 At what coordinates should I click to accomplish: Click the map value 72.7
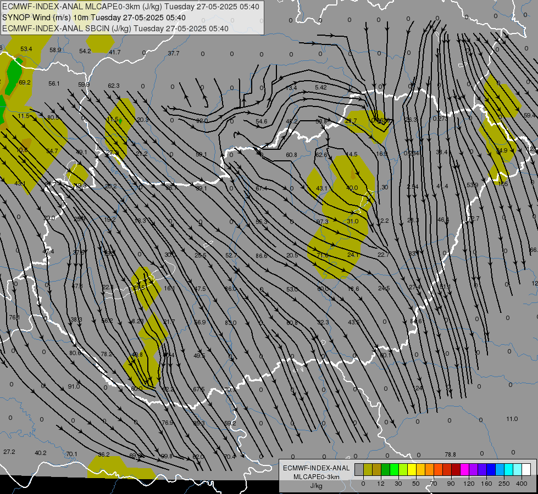(474, 218)
